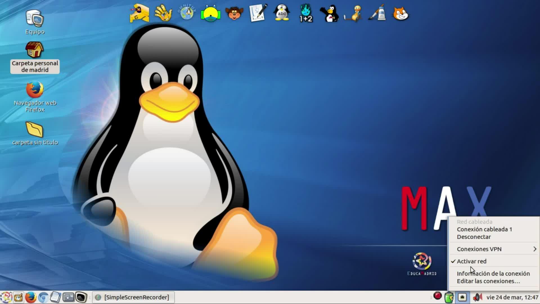Open the Omnitux globe launcher
540x304 pixels.
[187, 13]
